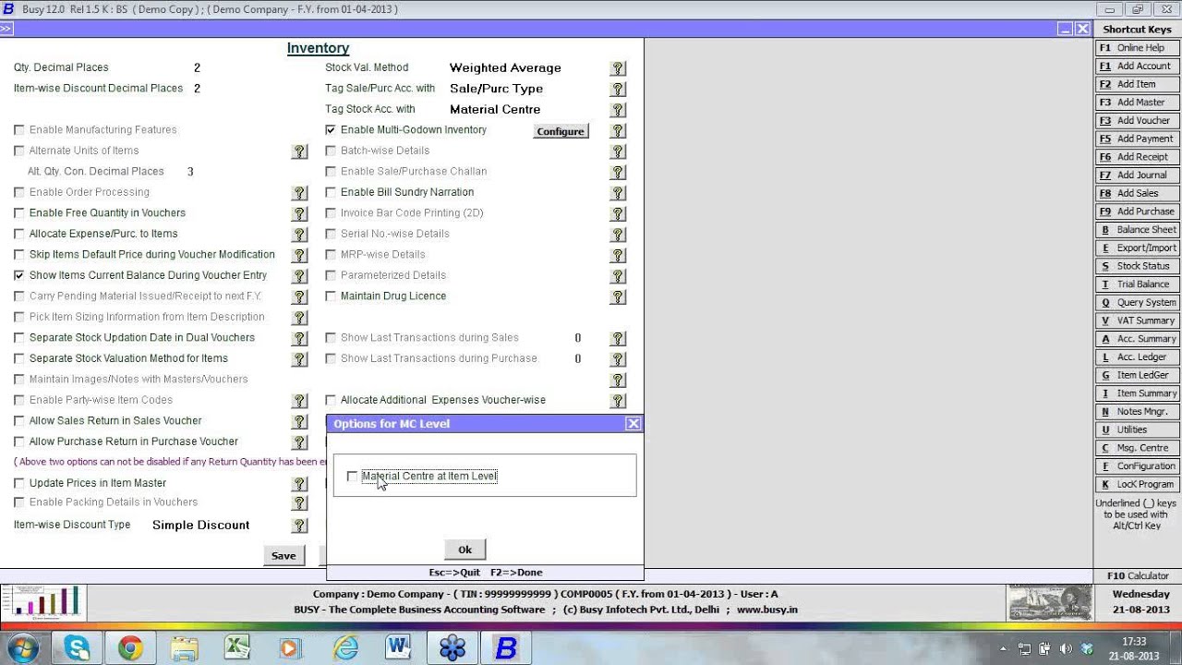Open help icon for Allocate Additional Expenses Voucher-wise
This screenshot has width=1182, height=665.
tap(619, 401)
